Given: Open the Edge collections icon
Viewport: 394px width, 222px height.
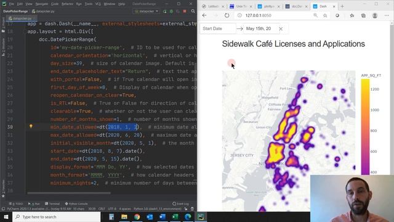Looking at the screenshot, I should coord(363,15).
